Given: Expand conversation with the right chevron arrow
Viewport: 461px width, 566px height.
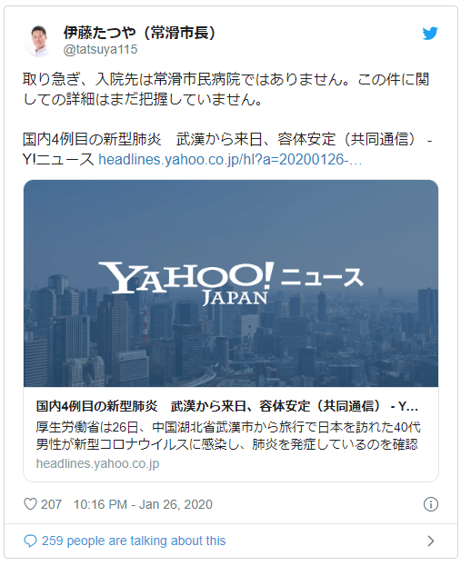Looking at the screenshot, I should point(431,541).
